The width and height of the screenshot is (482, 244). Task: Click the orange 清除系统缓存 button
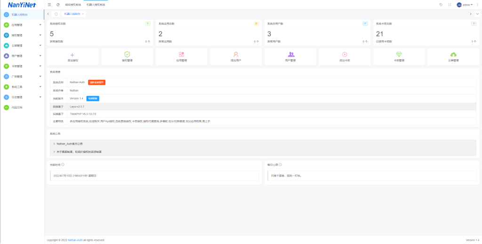point(96,82)
